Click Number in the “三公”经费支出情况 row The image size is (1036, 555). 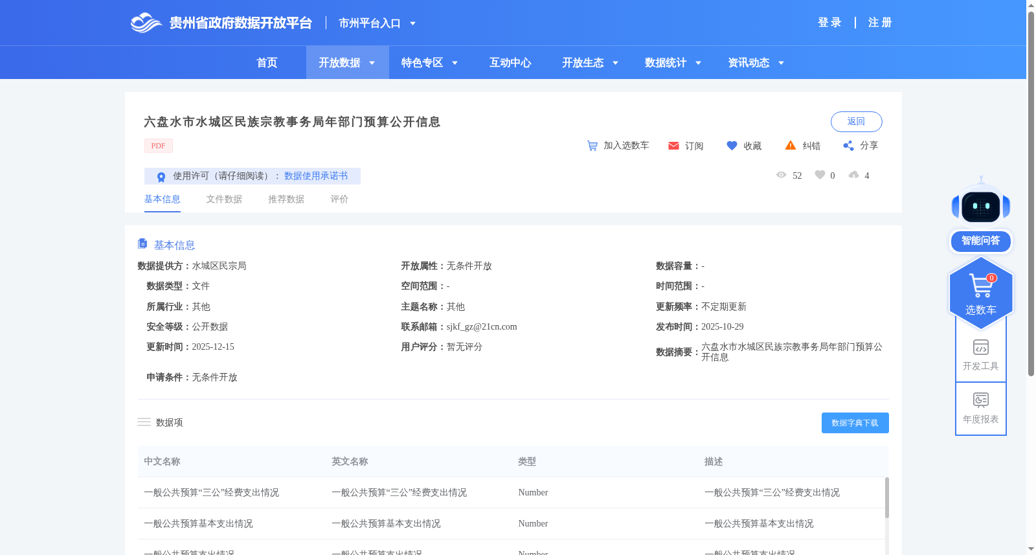(x=533, y=493)
